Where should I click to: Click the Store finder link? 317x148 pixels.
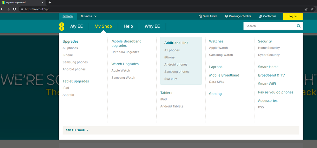208,16
